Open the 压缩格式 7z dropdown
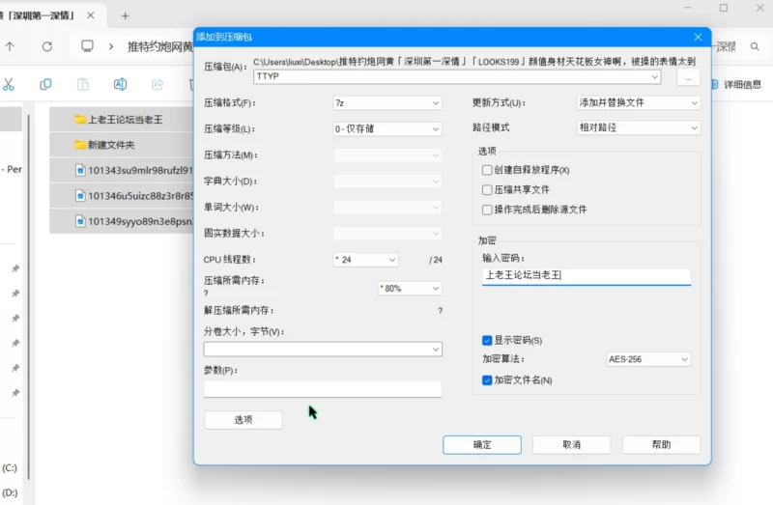This screenshot has width=773, height=505. click(x=387, y=103)
